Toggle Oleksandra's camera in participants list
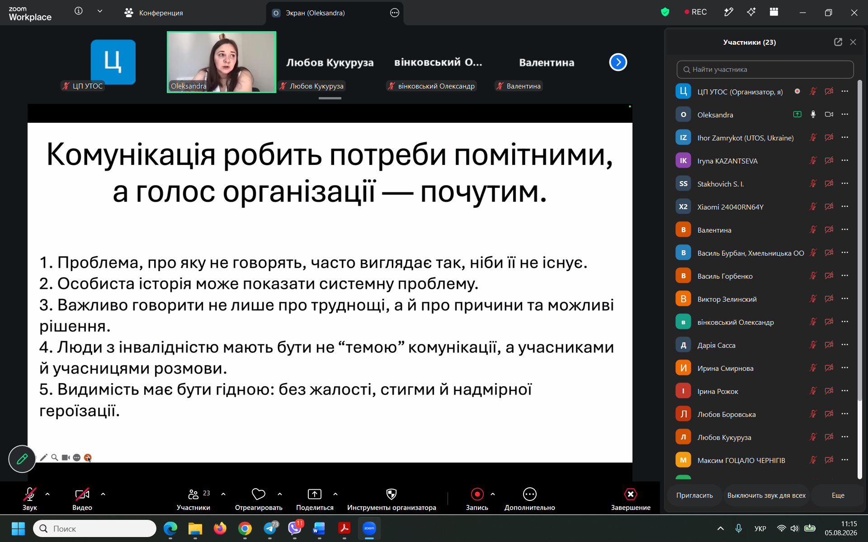868x542 pixels. coord(829,115)
